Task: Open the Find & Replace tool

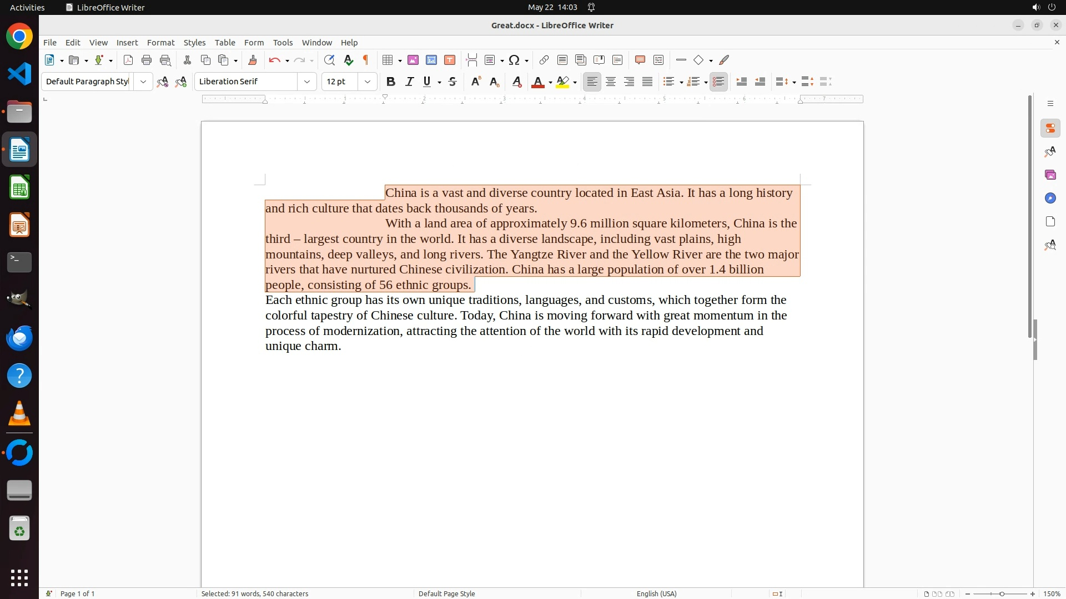Action: tap(329, 60)
